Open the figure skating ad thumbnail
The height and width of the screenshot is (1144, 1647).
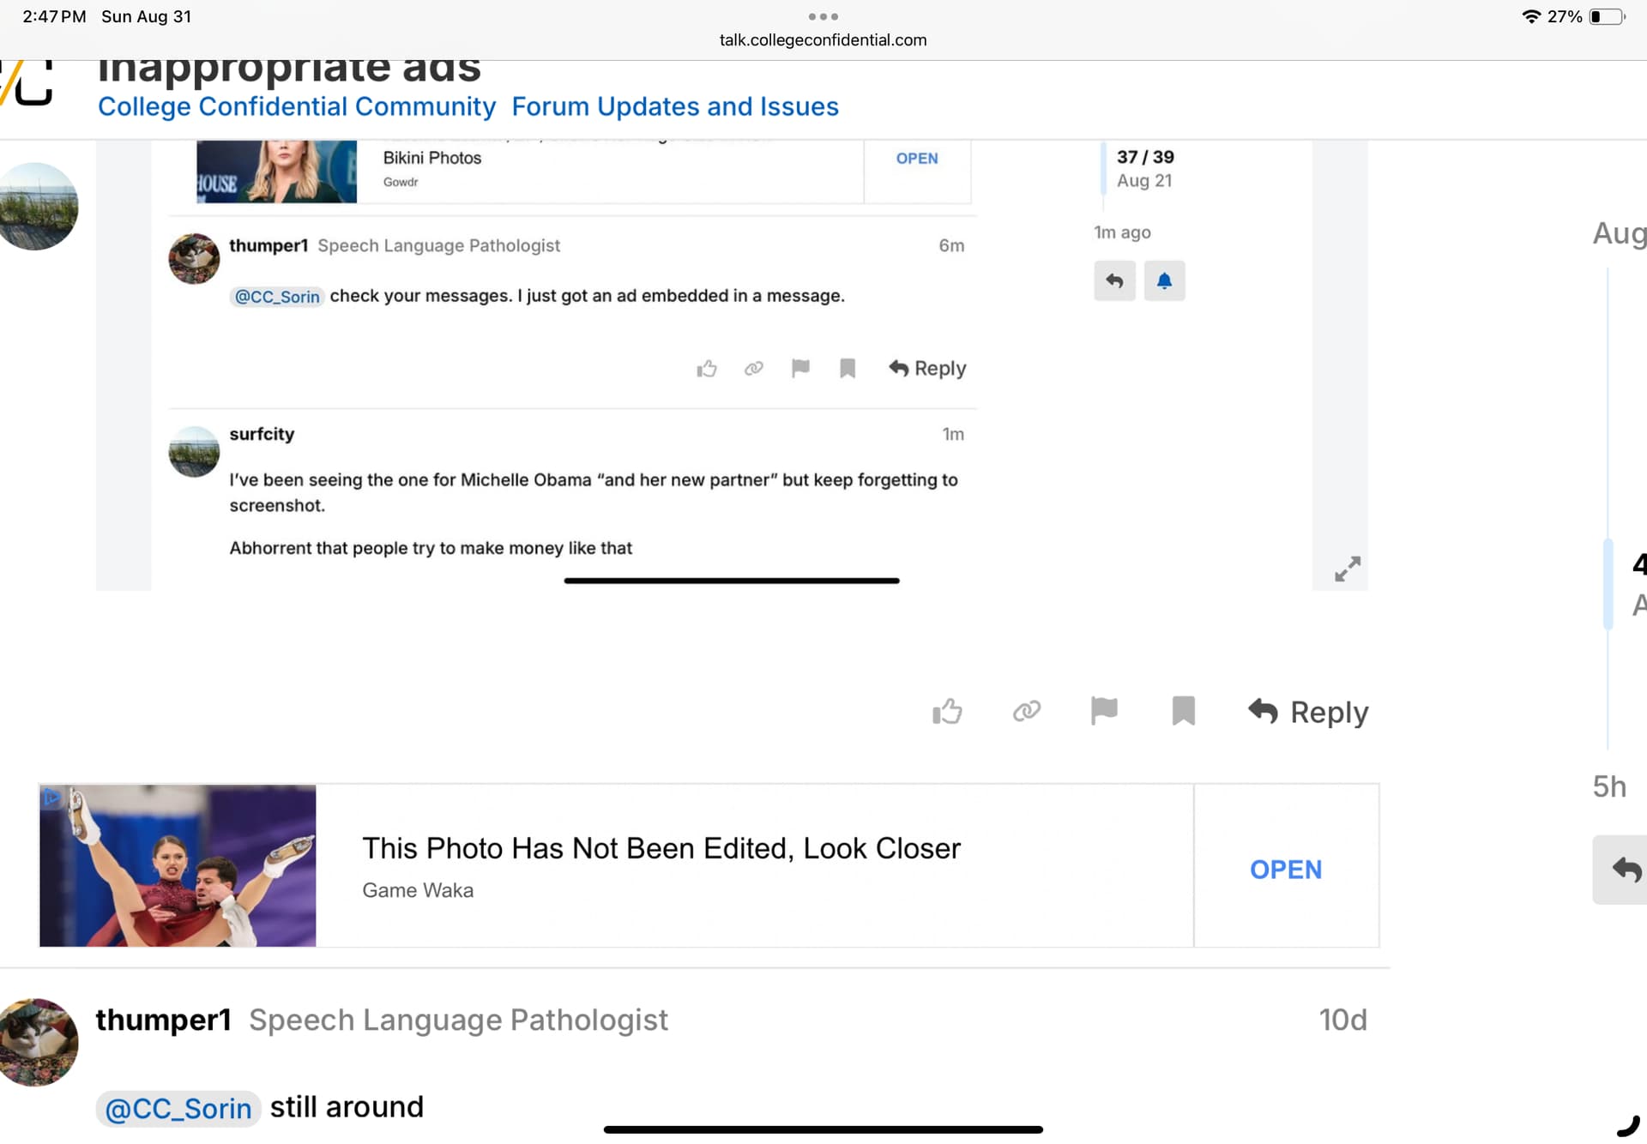pos(178,865)
